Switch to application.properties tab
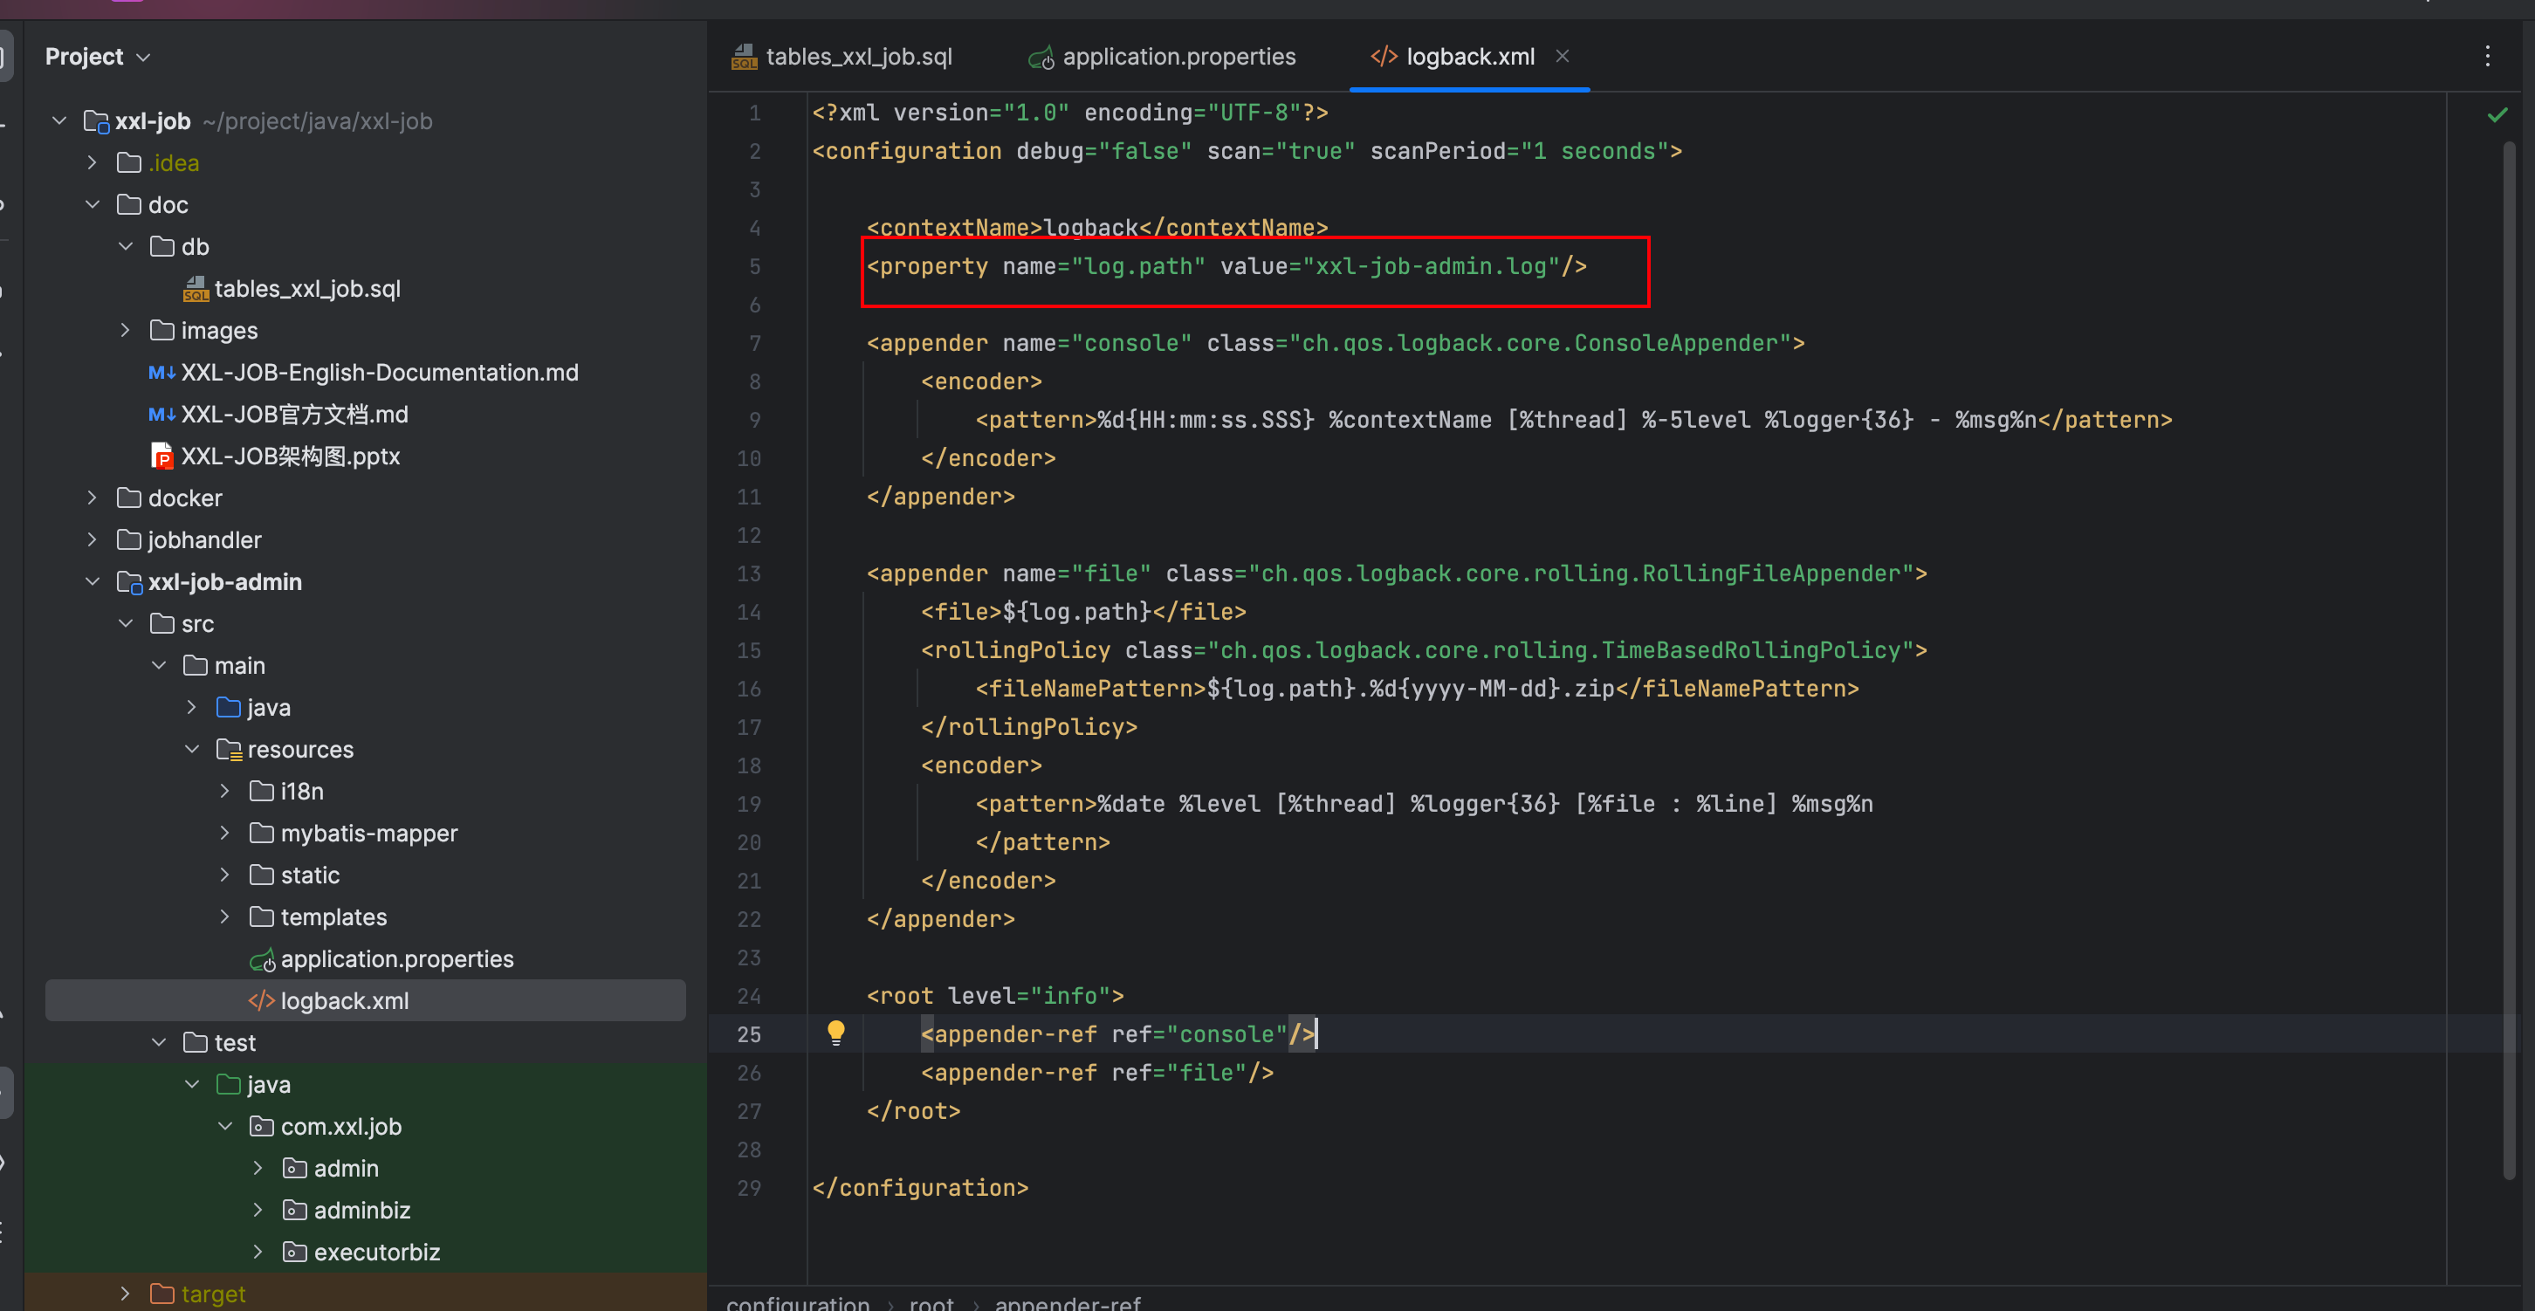 tap(1162, 57)
